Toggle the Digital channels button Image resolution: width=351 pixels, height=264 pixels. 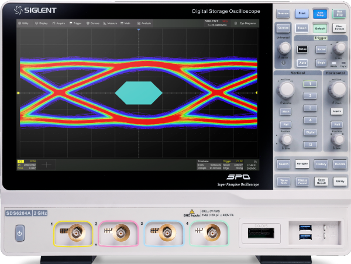click(310, 133)
